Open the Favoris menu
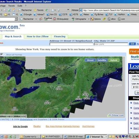This screenshot has height=139, width=139. (x=11, y=6)
